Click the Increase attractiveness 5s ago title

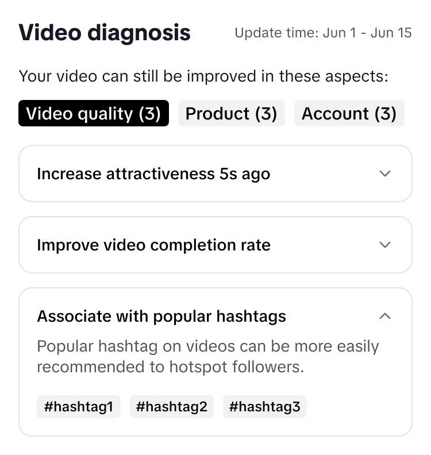pyautogui.click(x=153, y=174)
